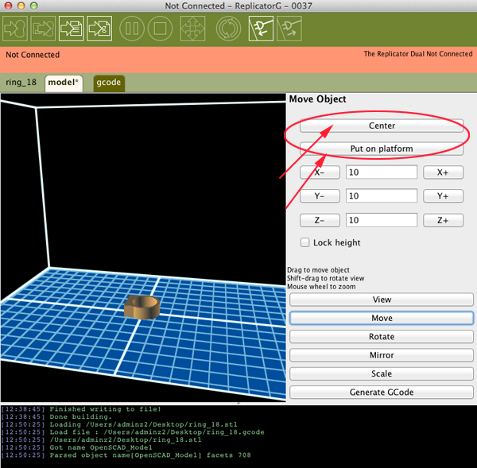Screen dimensions: 477x468
Task: Click the Generate GCode toolbar icon
Action: 99,29
